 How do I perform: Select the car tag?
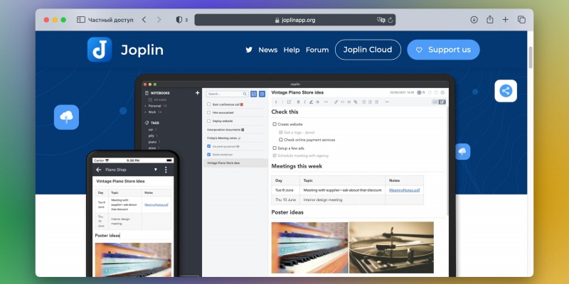click(151, 129)
